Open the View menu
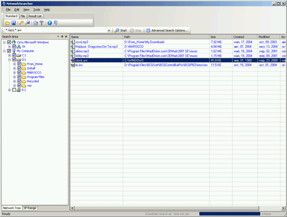Viewport: 287px width, 217px height. 26,10
